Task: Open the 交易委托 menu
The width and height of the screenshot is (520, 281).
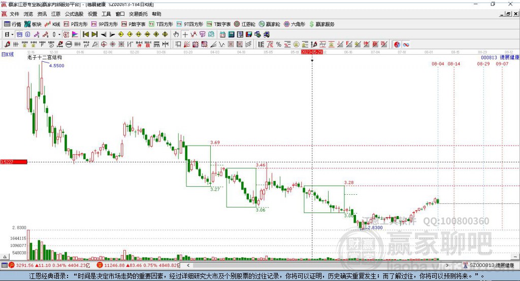Action: [138, 14]
